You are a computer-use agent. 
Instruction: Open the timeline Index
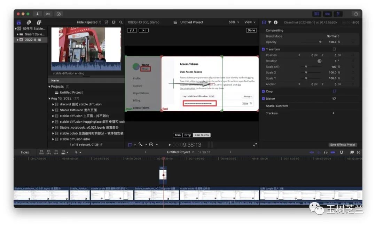click(x=25, y=152)
